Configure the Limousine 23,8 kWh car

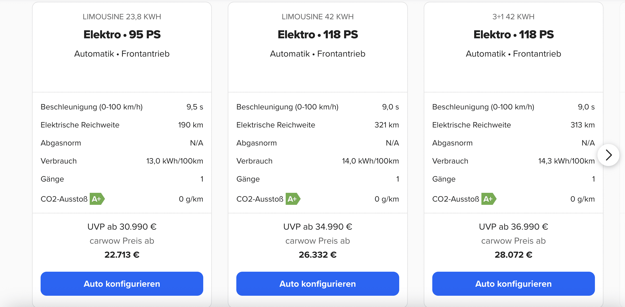pyautogui.click(x=122, y=284)
